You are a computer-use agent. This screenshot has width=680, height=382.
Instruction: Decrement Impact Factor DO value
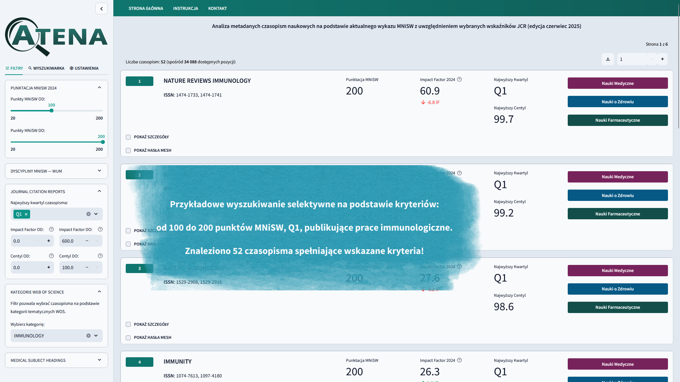(x=87, y=241)
